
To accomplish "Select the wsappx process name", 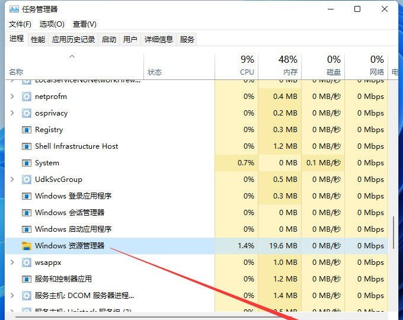I will click(x=48, y=263).
